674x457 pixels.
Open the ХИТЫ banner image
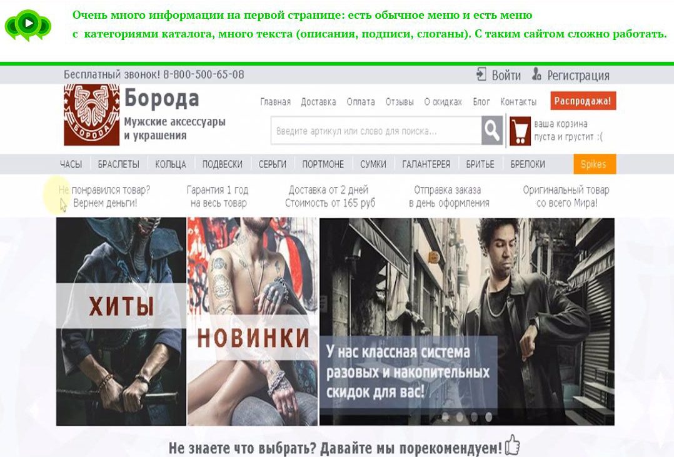(121, 321)
